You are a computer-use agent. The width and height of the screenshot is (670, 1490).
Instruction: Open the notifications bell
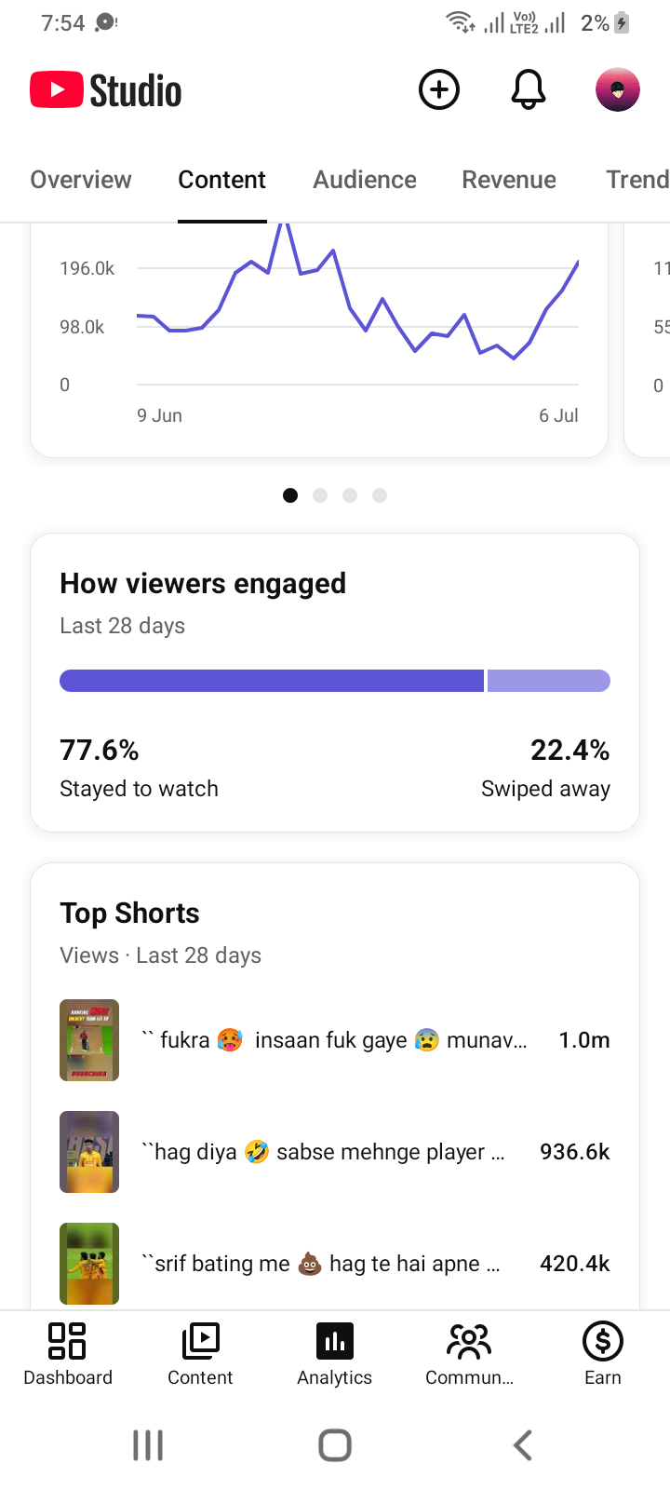tap(529, 90)
